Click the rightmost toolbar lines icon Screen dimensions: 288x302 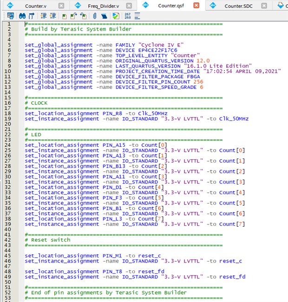point(137,15)
